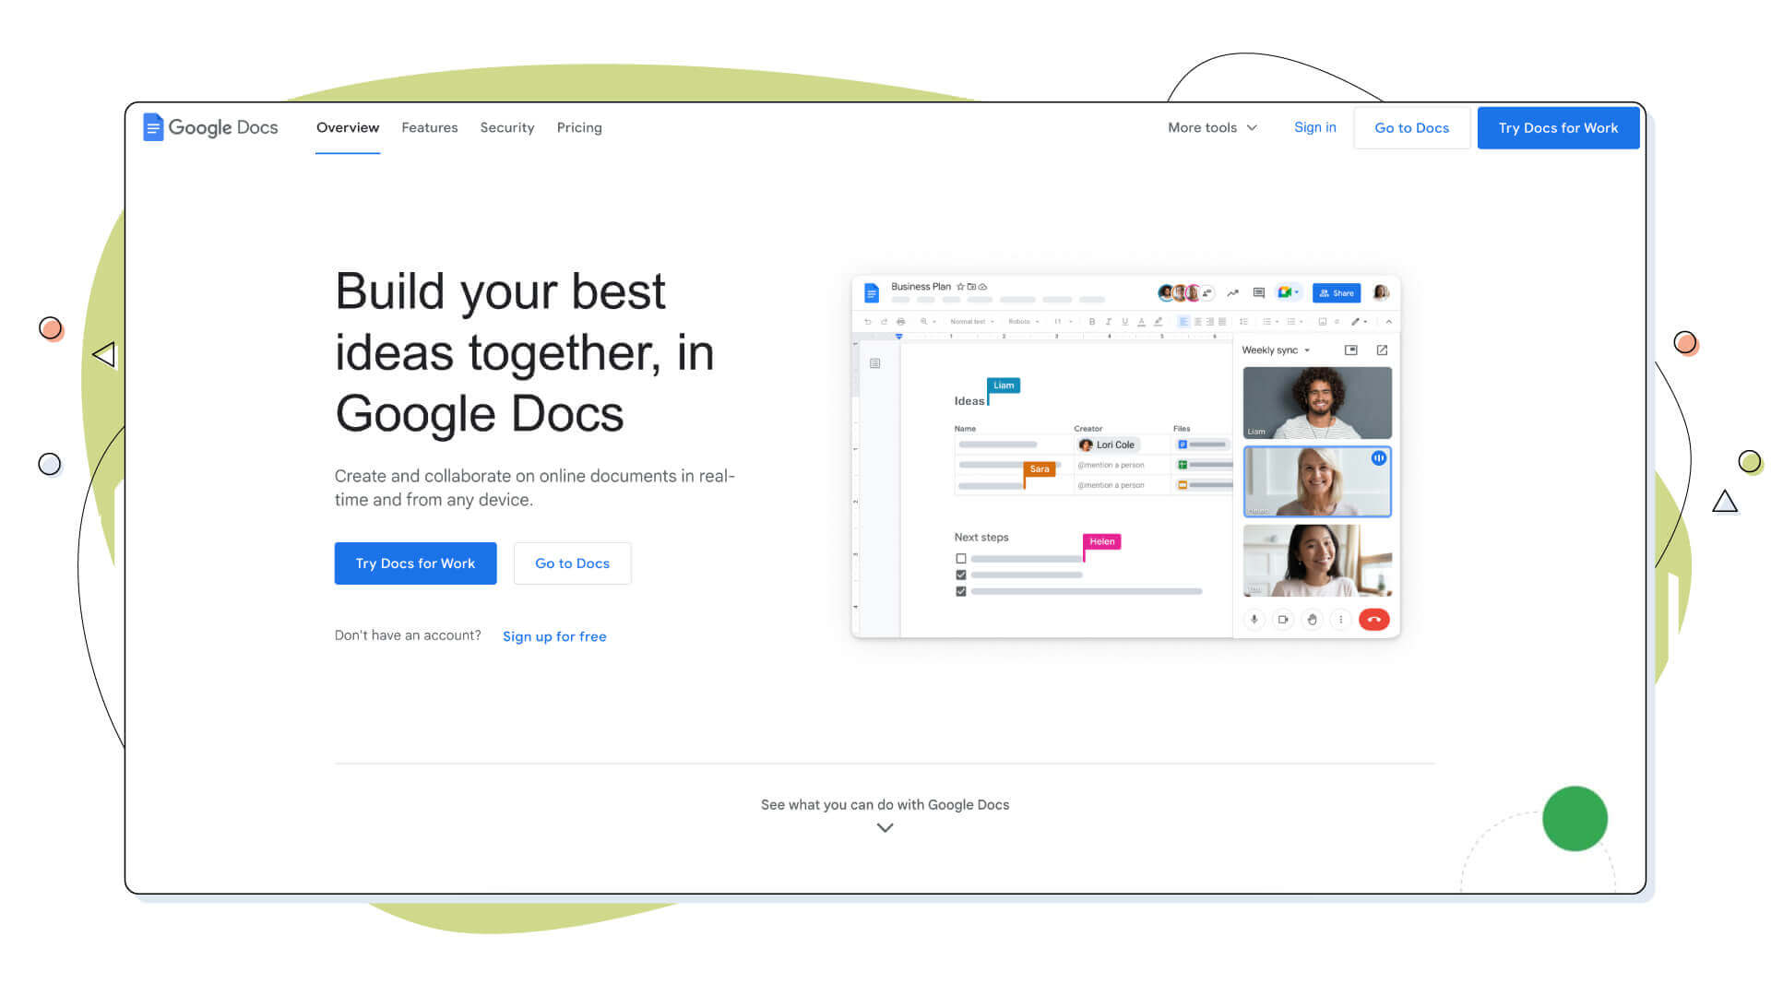Open the comment history icon
1771x996 pixels.
point(1259,292)
